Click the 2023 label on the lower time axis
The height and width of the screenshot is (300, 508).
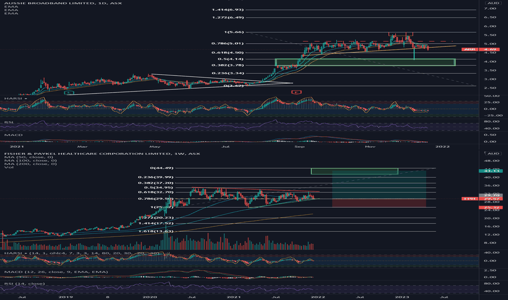point(402,297)
